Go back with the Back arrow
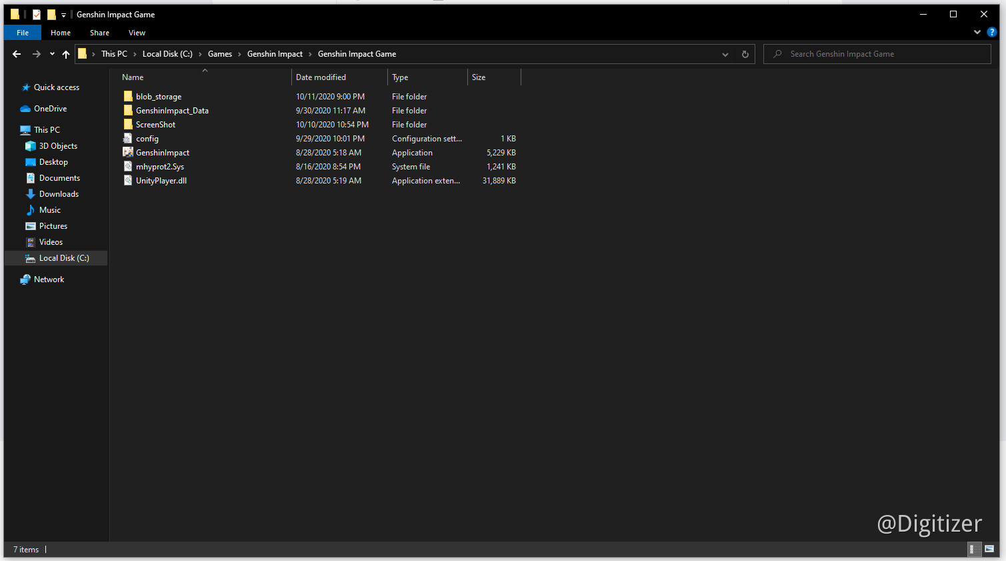Image resolution: width=1006 pixels, height=561 pixels. (17, 54)
